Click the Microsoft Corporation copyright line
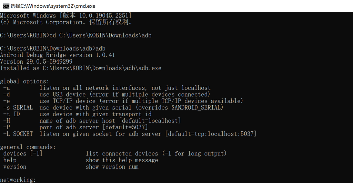353x183 pixels. [x=66, y=22]
